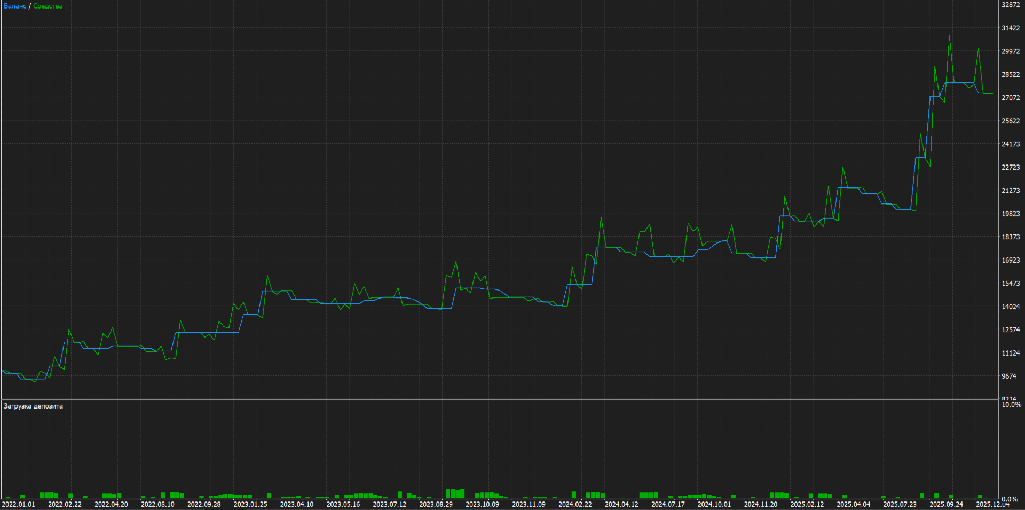This screenshot has width=1025, height=510.
Task: Click the blue 'Баланс' legend label
Action: (x=15, y=6)
